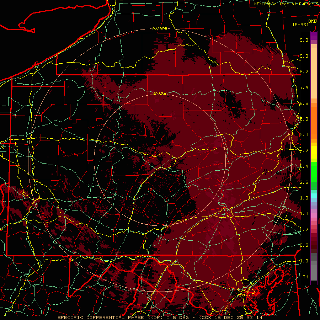320x320 pixels.
Task: Click the 4.2 value on the scale
Action: [x=304, y=151]
